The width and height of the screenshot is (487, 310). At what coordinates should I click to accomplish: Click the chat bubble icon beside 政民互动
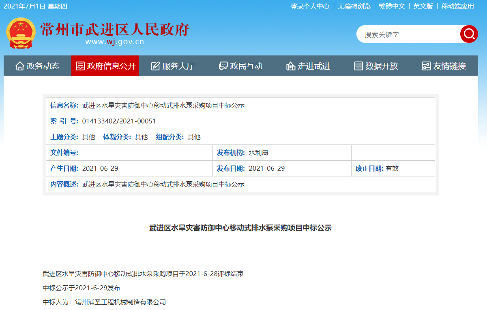click(223, 66)
